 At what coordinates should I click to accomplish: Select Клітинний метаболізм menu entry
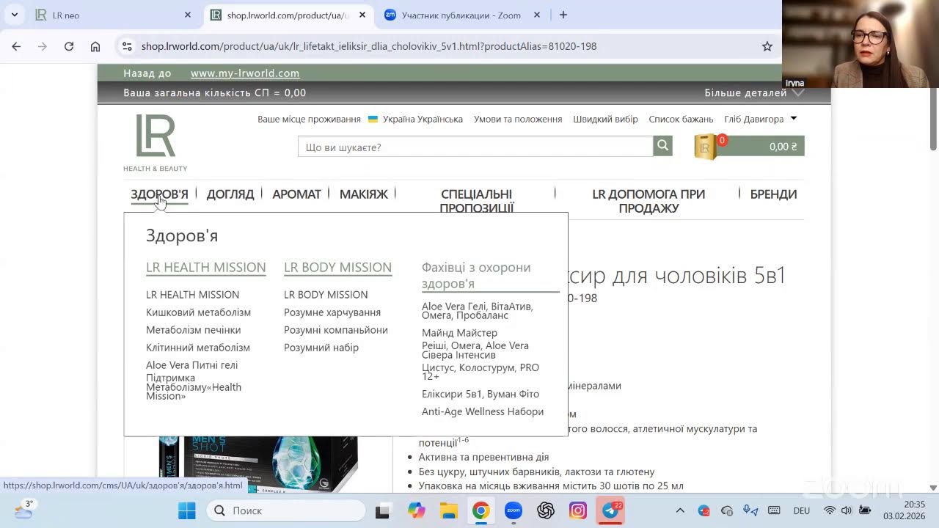click(x=198, y=348)
